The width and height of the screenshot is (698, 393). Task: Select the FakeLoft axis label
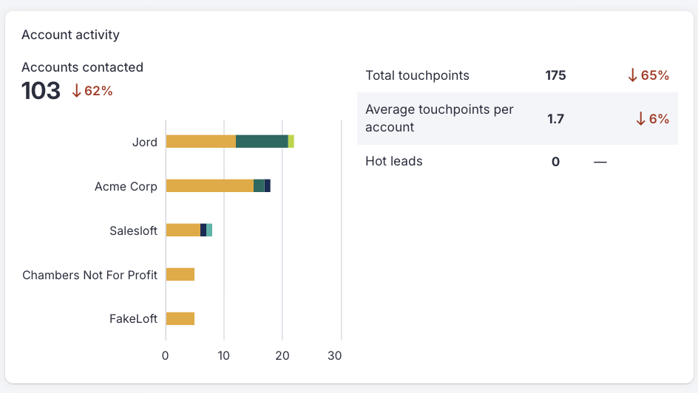click(134, 318)
